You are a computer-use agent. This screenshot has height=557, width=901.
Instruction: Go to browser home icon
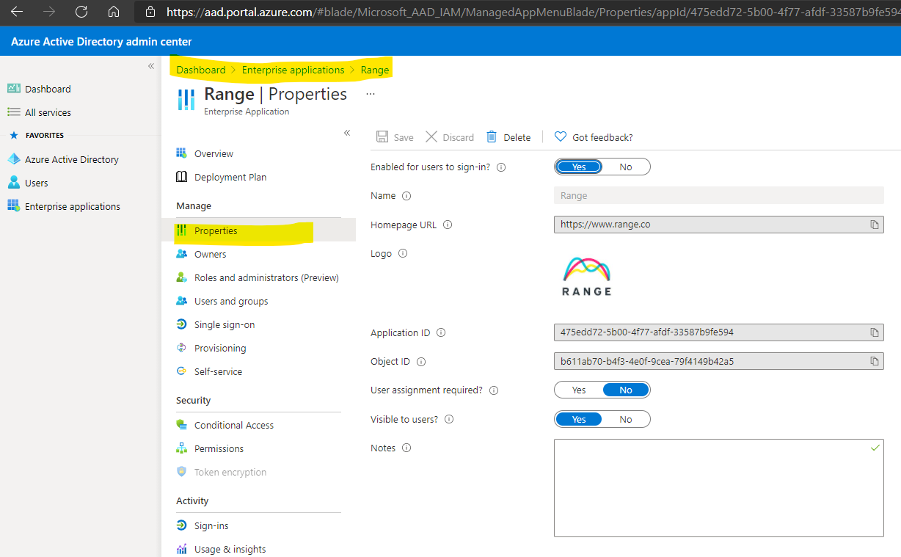coord(113,12)
